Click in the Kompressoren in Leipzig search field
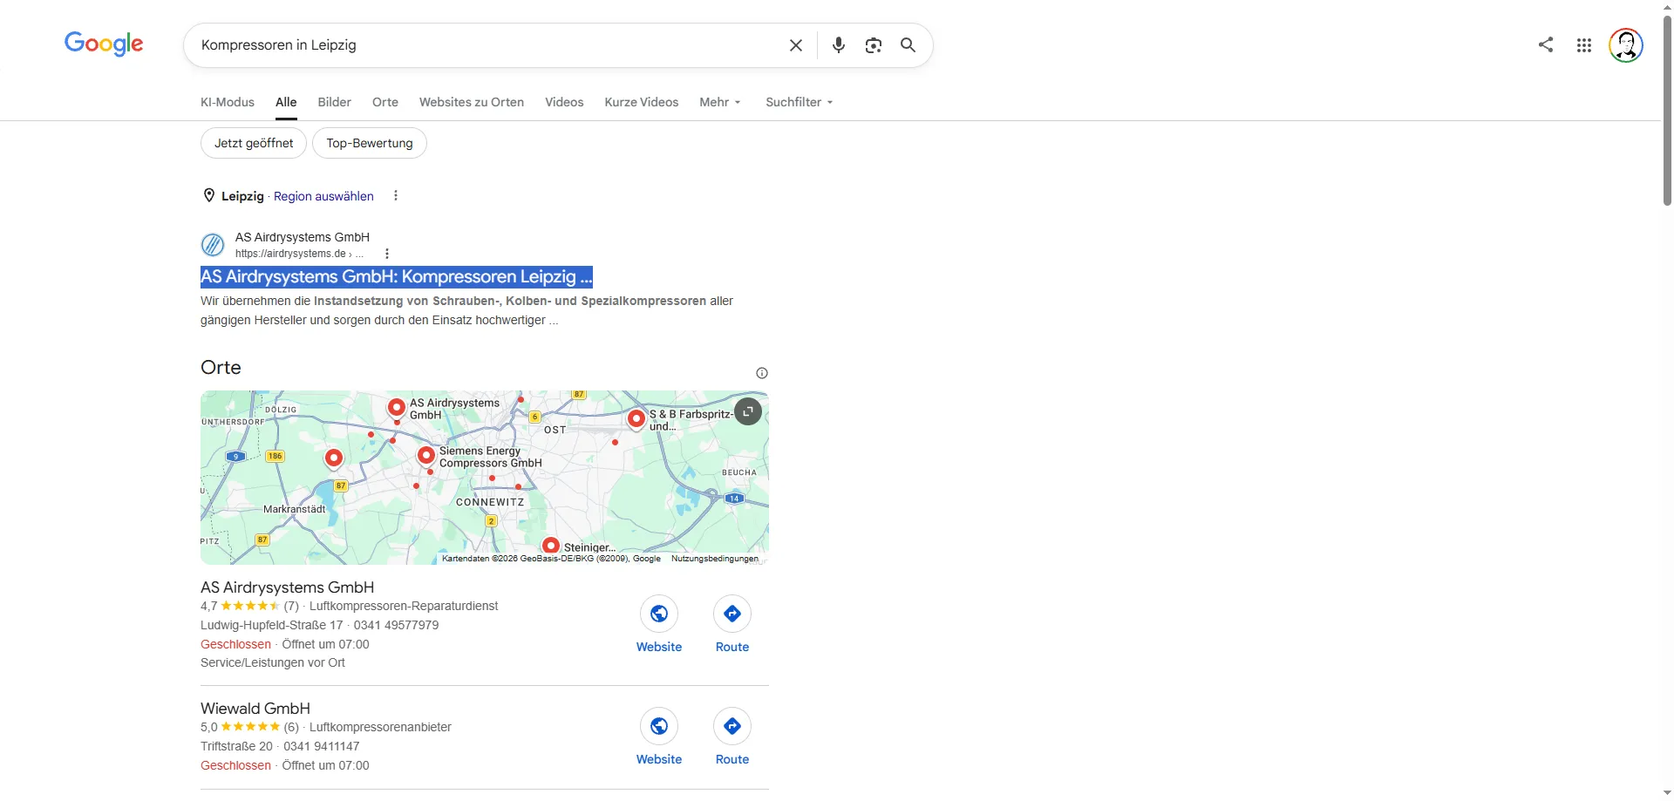This screenshot has height=801, width=1674. pos(488,45)
